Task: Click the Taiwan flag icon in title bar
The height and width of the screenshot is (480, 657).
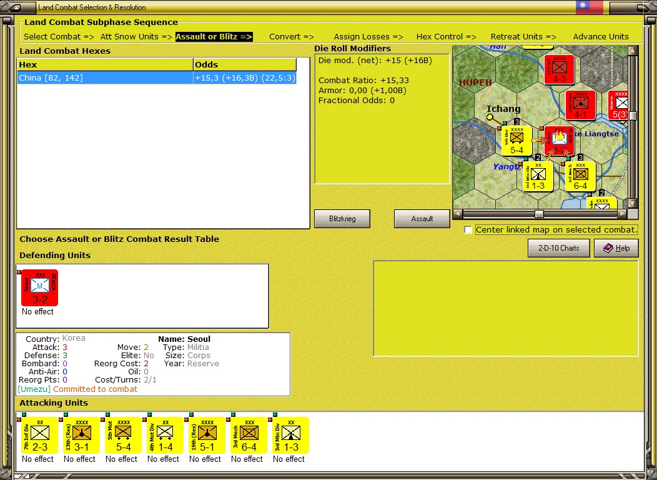Action: (589, 7)
